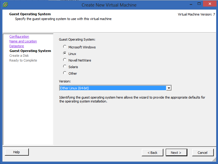Click the 'Specify the guest operating system' subtitle
Viewport: 218px width, 164px height.
click(63, 19)
